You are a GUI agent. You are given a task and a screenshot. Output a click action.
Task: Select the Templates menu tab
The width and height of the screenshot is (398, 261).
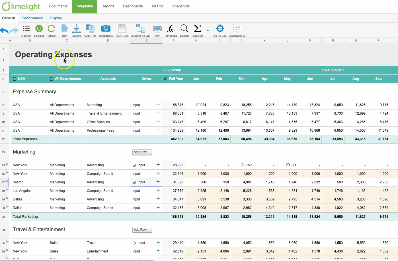(x=84, y=6)
